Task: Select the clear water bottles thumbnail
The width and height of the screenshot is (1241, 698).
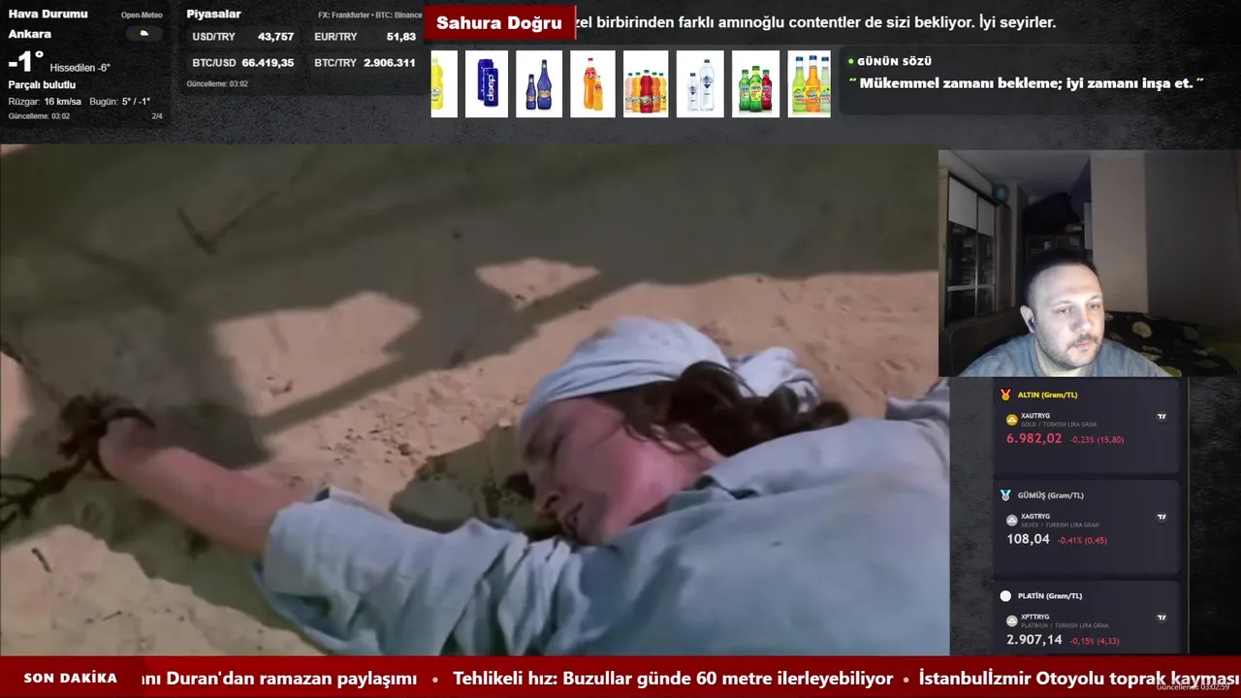Action: coord(700,83)
